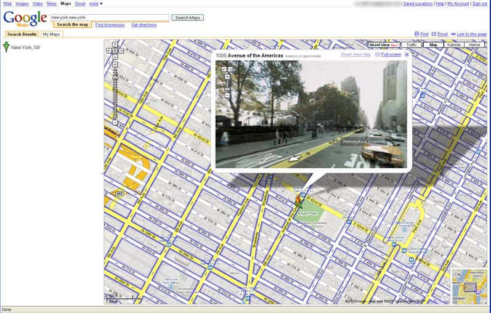Click the Google Maps logo

tap(25, 19)
